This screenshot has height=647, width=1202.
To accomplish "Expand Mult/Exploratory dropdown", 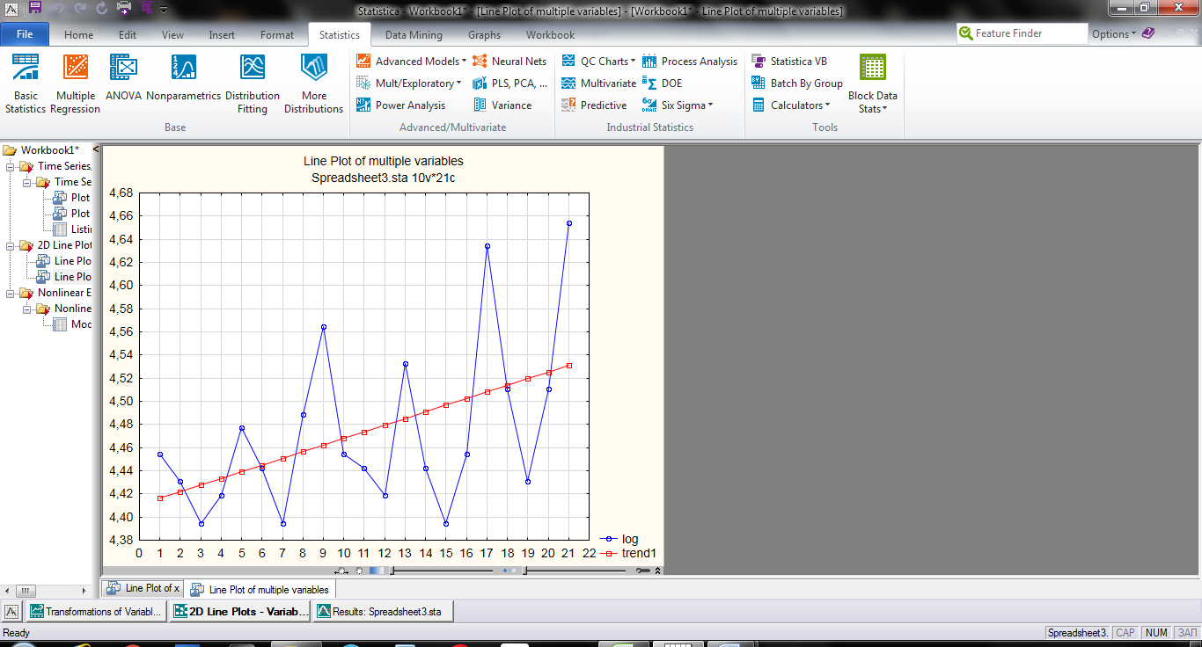I will pyautogui.click(x=408, y=84).
